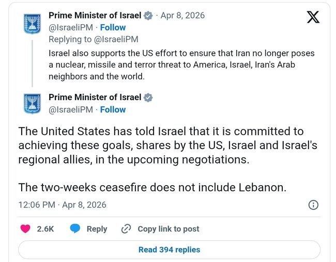The width and height of the screenshot is (336, 262).
Task: Click the blue reply bubble icon
Action: [x=75, y=229]
